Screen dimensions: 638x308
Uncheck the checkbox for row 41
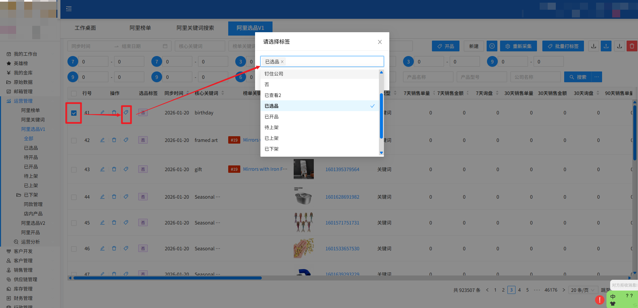pos(74,113)
